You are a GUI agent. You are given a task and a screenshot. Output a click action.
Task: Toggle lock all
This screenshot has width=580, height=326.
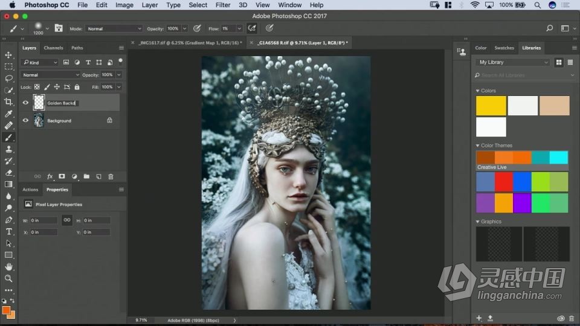[77, 87]
